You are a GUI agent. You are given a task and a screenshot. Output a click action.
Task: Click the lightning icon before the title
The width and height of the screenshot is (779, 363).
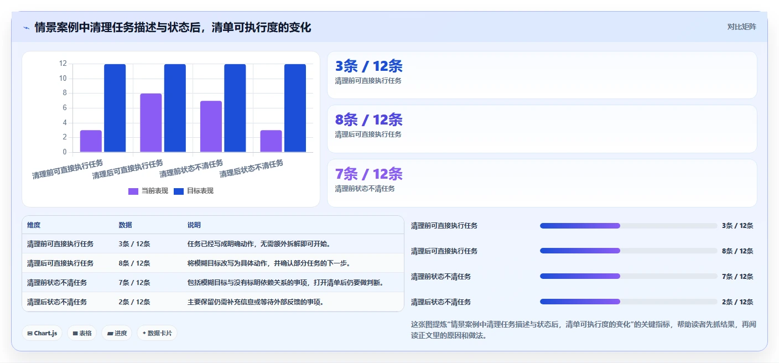tap(26, 28)
